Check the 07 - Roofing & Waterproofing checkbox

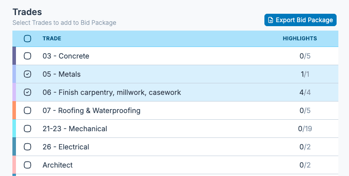click(27, 110)
